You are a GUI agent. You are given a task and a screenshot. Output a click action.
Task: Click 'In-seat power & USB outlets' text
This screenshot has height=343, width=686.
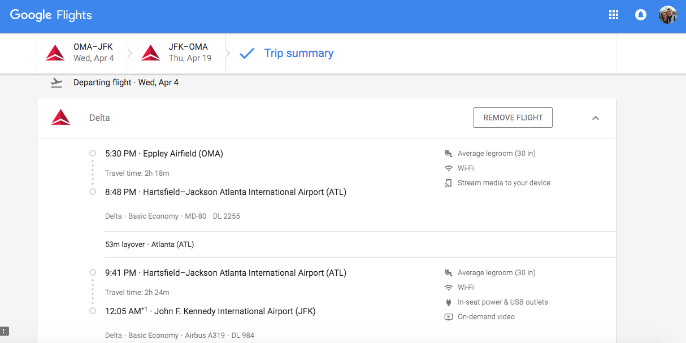(503, 302)
